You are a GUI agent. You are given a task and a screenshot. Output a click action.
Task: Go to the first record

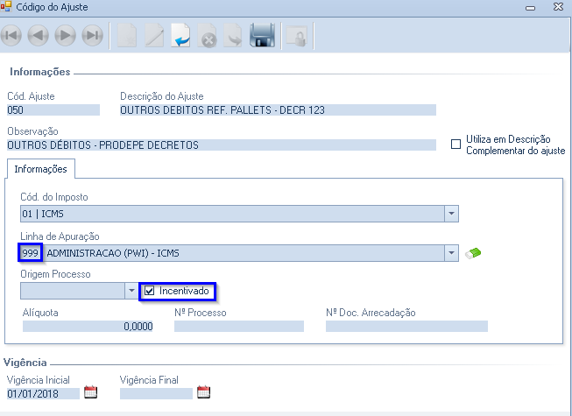pos(11,35)
